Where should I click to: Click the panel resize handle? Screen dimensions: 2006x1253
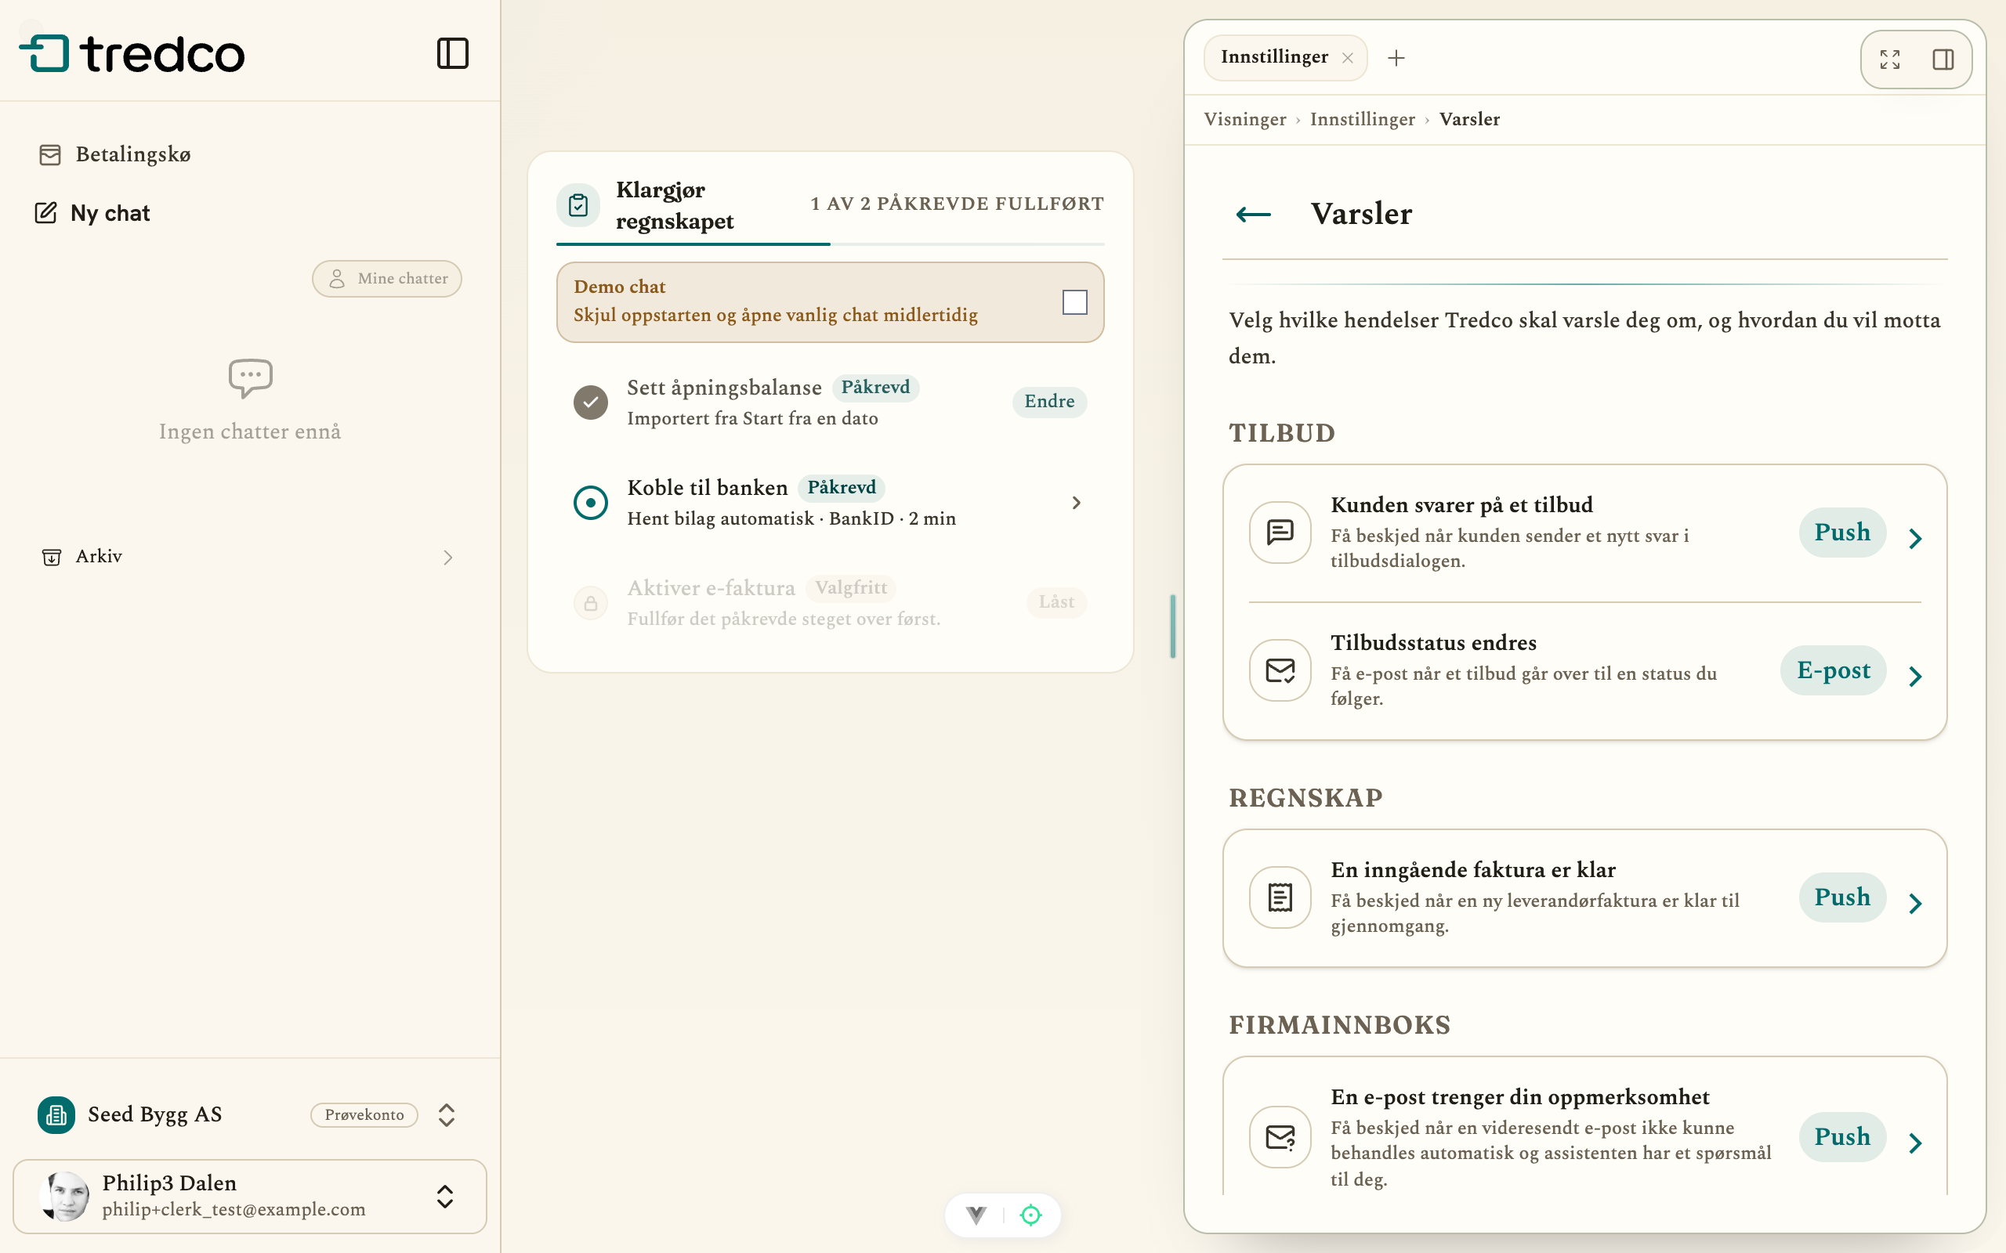1173,626
